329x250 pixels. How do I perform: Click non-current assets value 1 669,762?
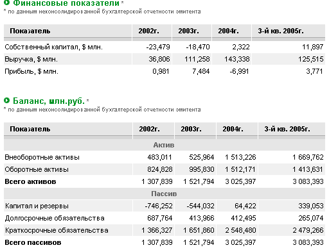coord(308,158)
